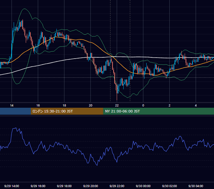This screenshot has height=189, width=214.
Task: Click the 2 hour axis label
Action: (170, 106)
